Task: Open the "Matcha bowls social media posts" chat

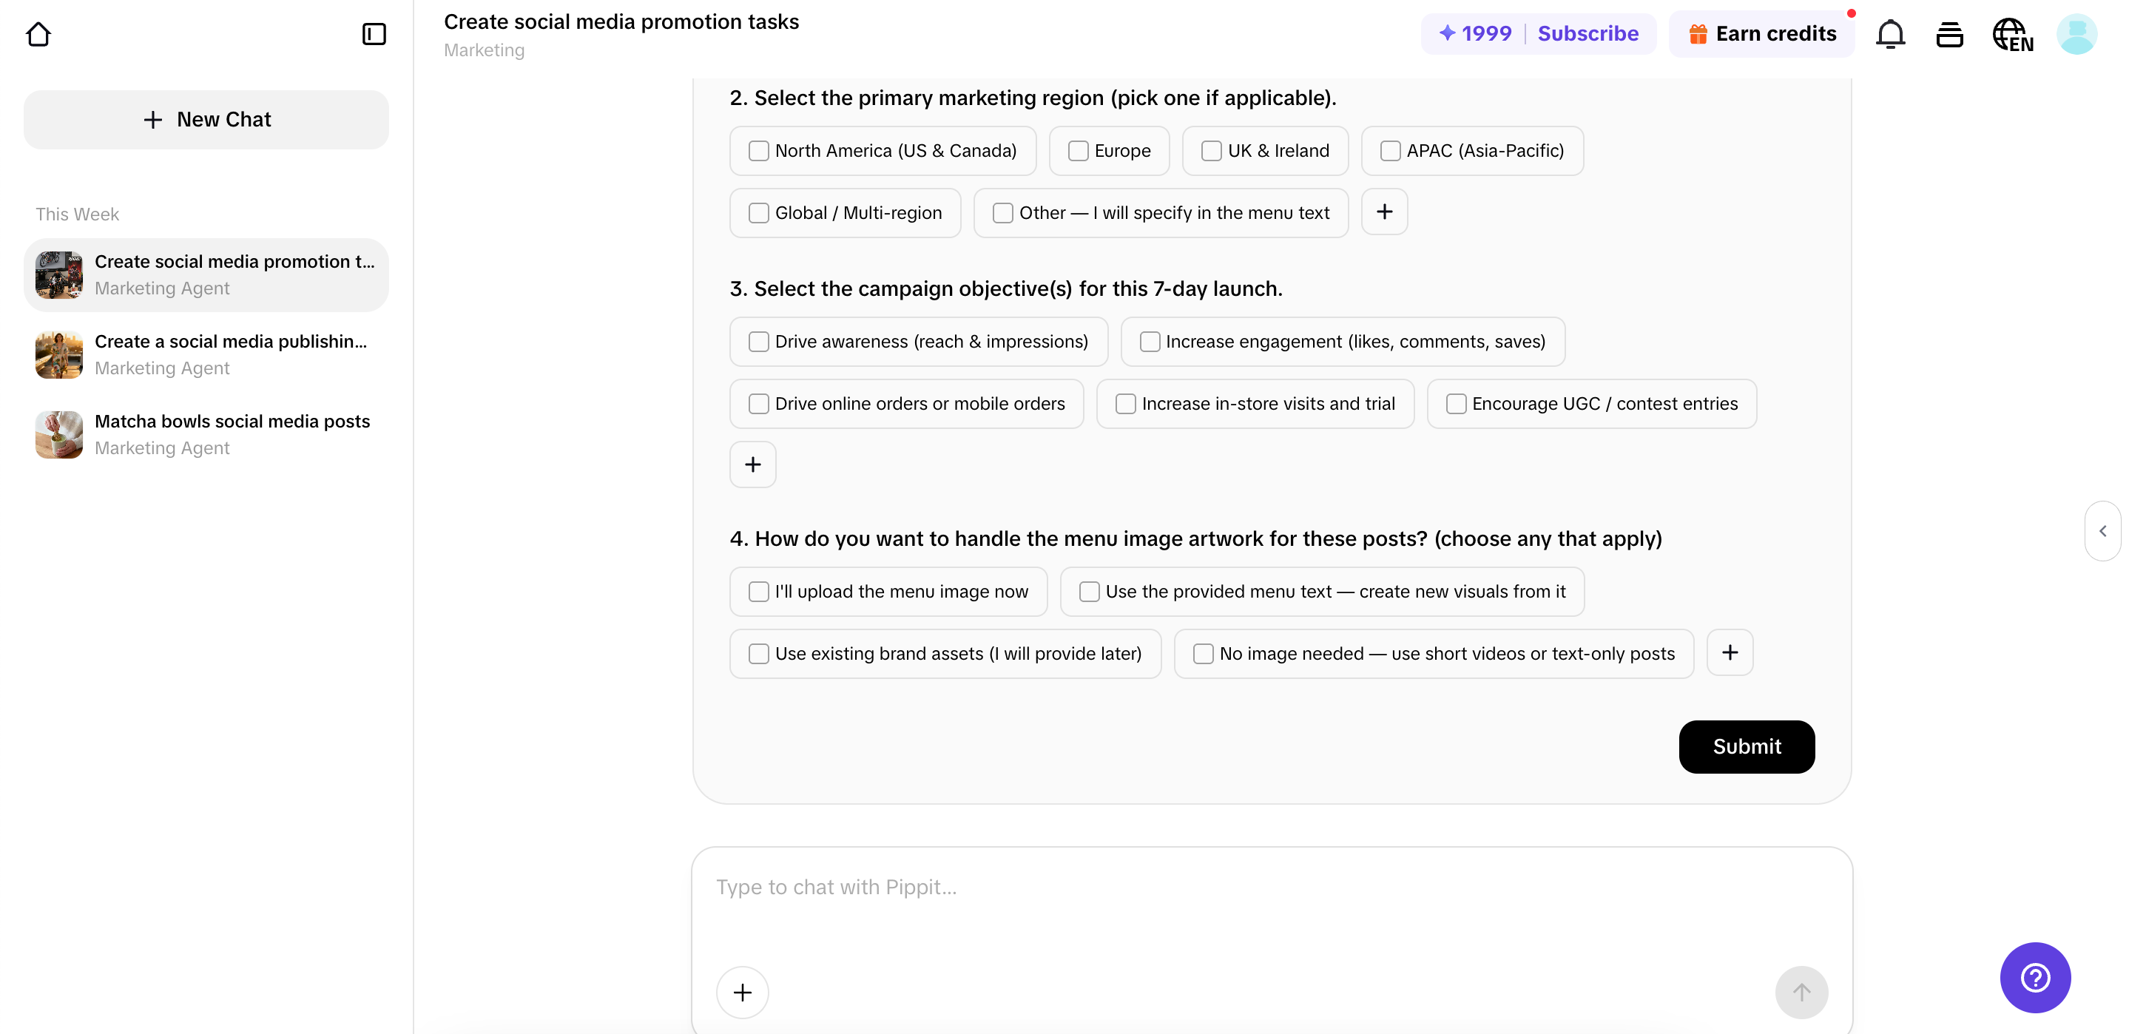Action: [x=205, y=433]
